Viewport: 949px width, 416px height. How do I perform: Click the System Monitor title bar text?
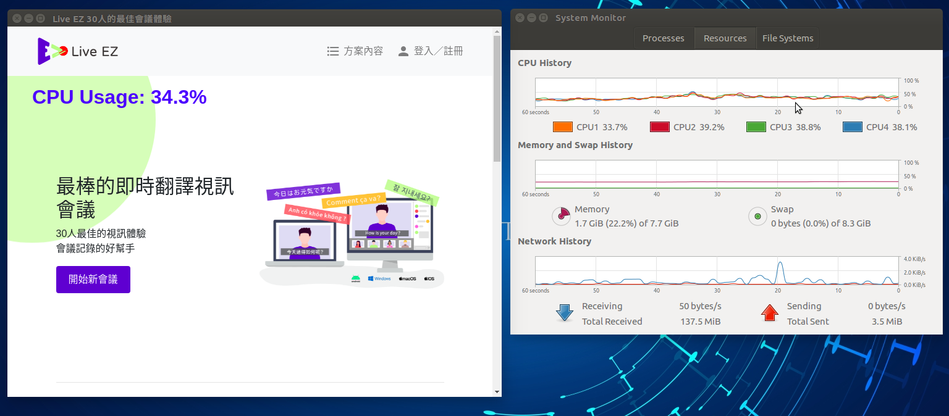pyautogui.click(x=591, y=18)
